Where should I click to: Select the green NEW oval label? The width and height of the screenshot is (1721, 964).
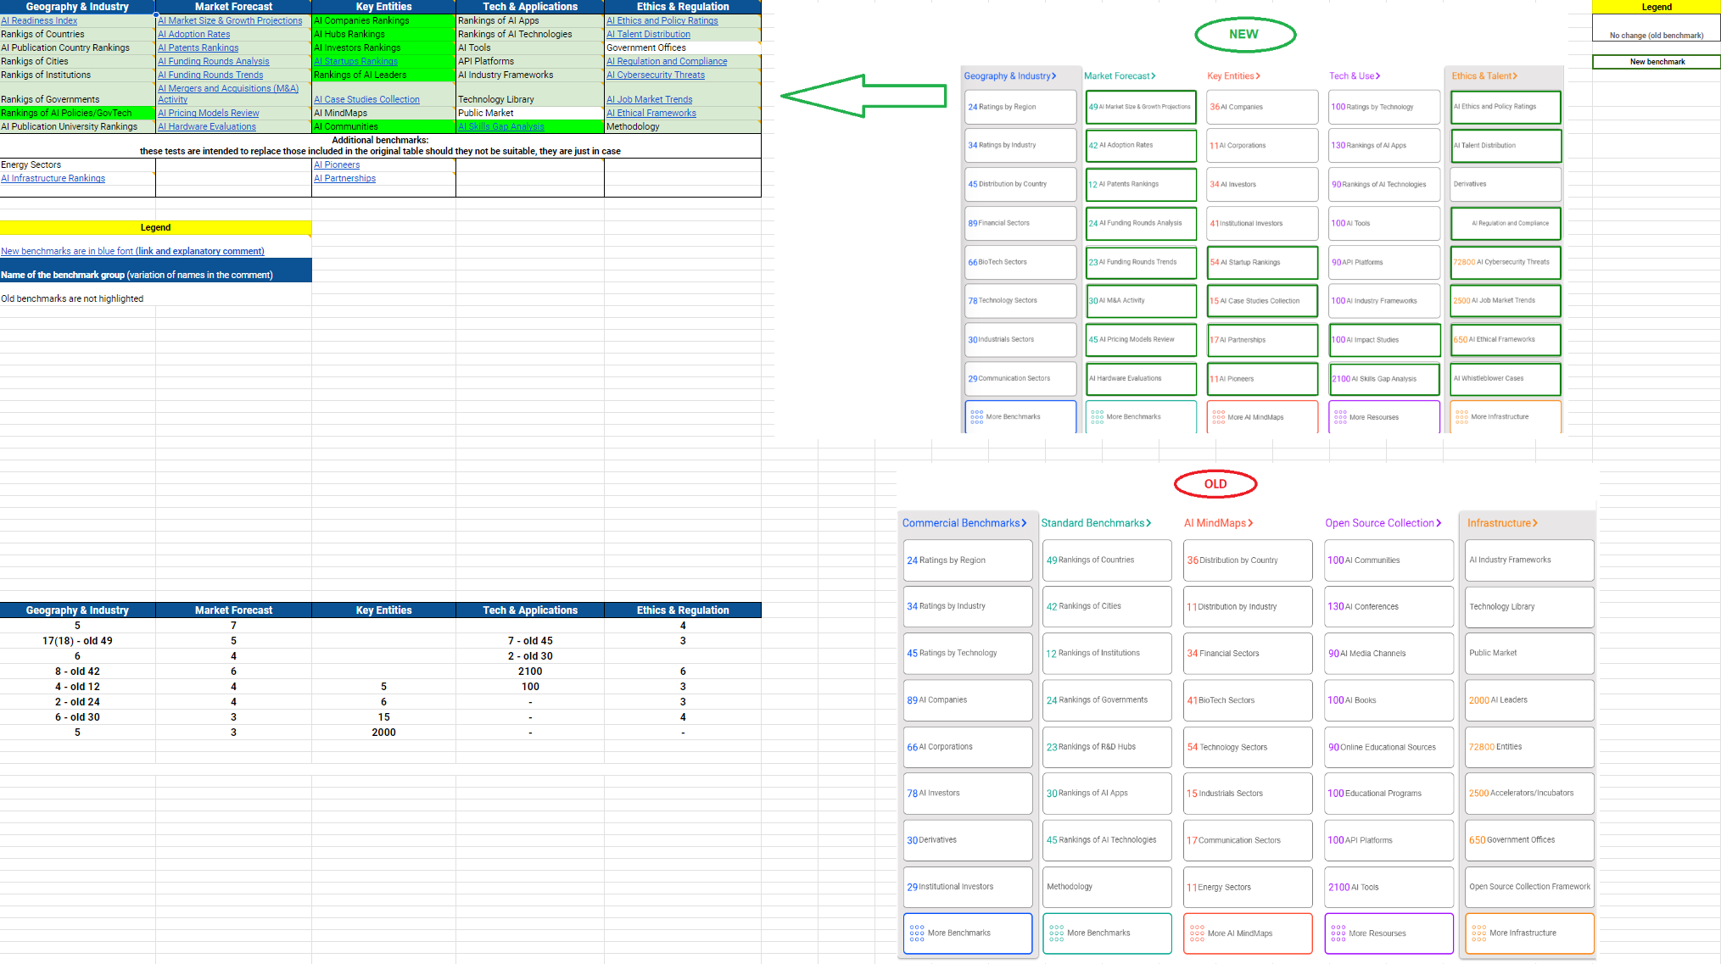point(1244,35)
